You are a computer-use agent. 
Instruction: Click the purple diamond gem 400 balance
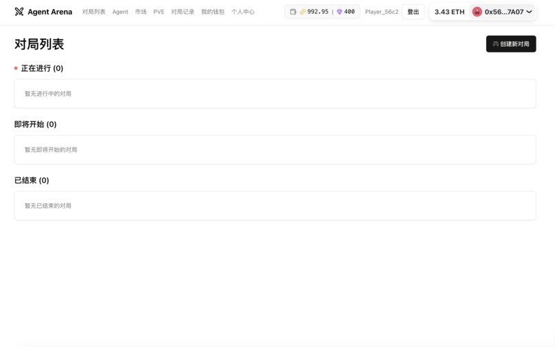tap(346, 12)
